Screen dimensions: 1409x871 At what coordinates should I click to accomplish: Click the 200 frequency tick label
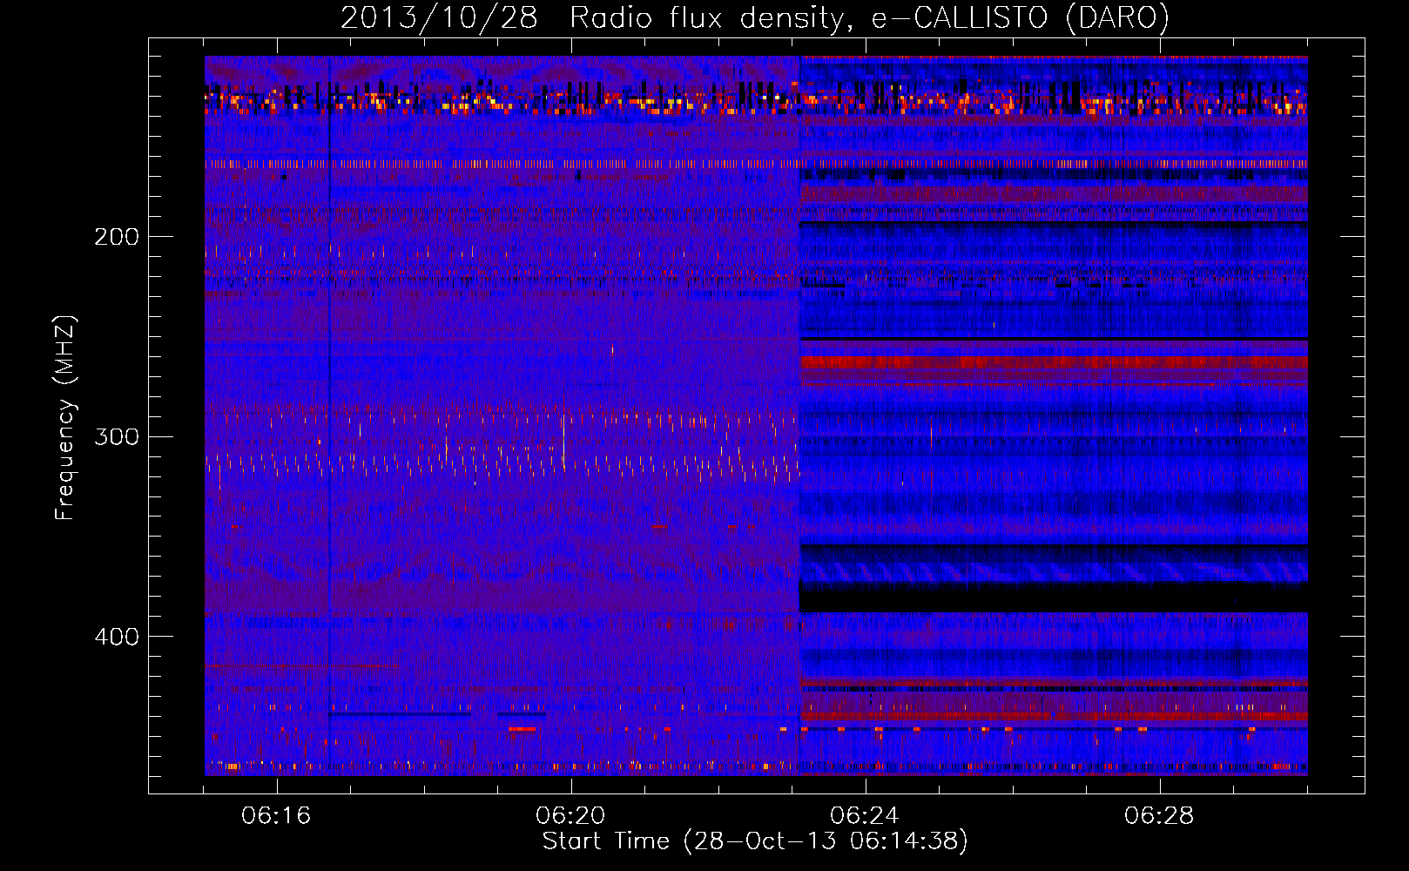click(117, 237)
